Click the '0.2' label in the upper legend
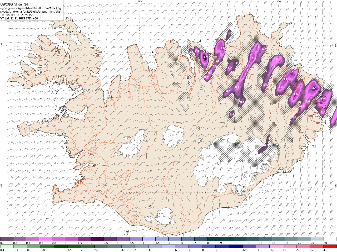337x252 pixels. point(2,243)
